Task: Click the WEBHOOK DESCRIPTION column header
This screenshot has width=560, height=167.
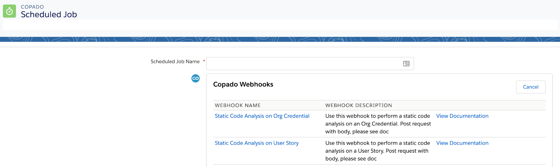Action: [358, 106]
